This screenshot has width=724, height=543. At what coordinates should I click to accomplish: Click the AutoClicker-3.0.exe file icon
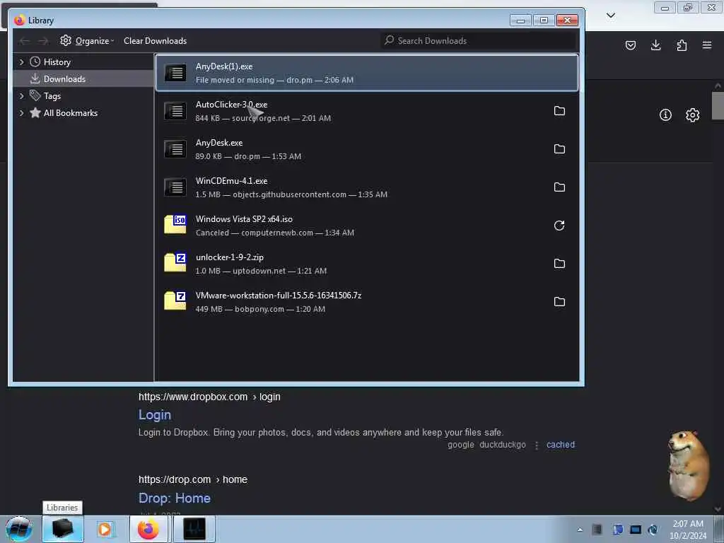tap(175, 111)
